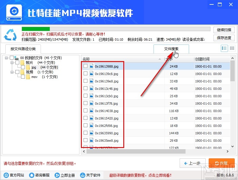Viewport: 238px width, 180px height.
Task: Switch to list view mode icon
Action: pos(224,48)
